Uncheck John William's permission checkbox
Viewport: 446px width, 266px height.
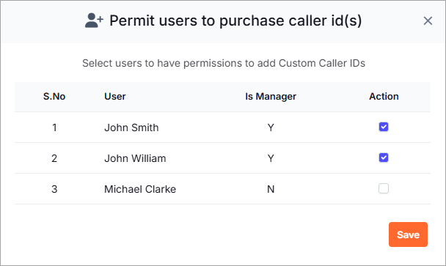[x=384, y=158]
